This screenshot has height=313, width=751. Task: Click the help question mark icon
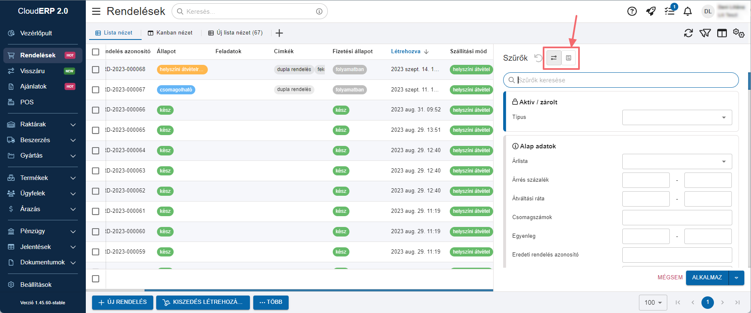(x=632, y=12)
